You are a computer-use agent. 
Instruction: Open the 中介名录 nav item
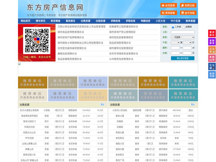pos(175,21)
